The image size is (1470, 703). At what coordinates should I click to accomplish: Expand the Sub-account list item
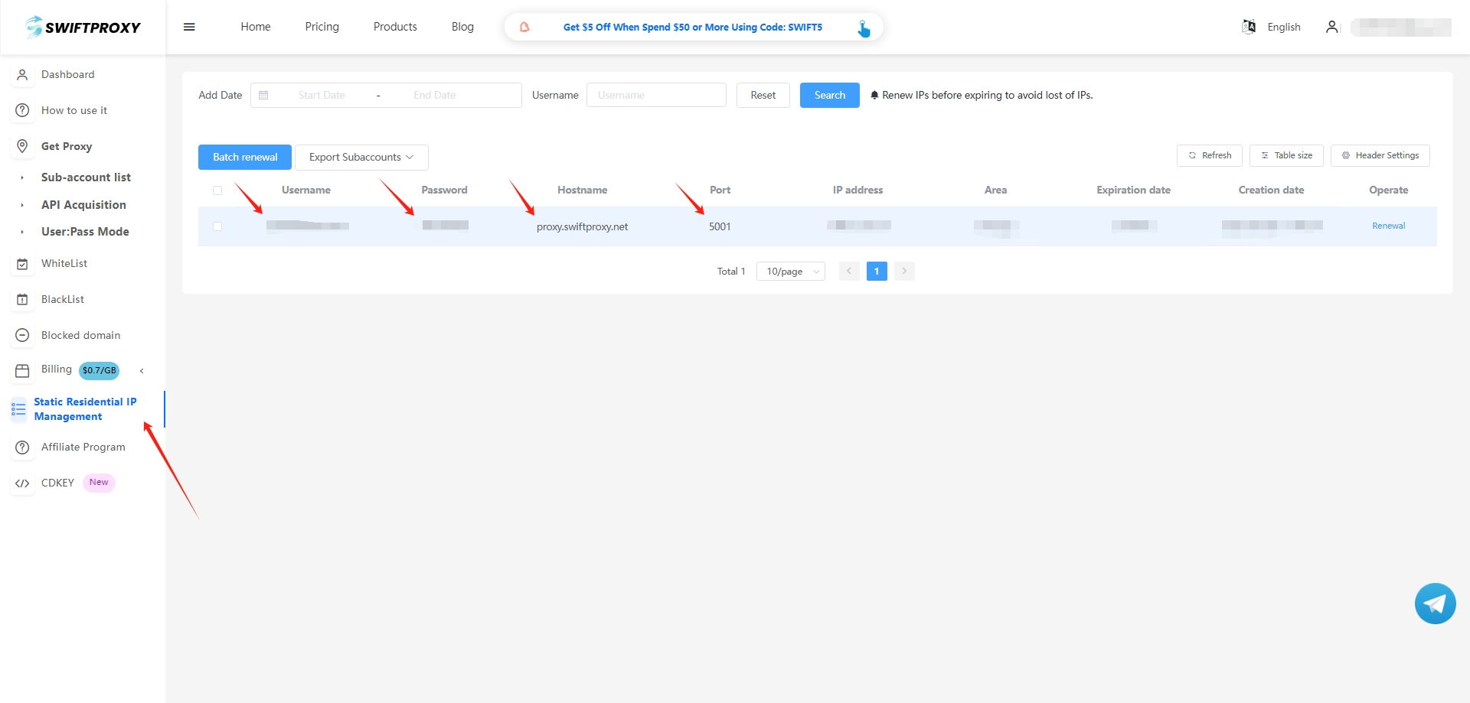click(x=86, y=177)
